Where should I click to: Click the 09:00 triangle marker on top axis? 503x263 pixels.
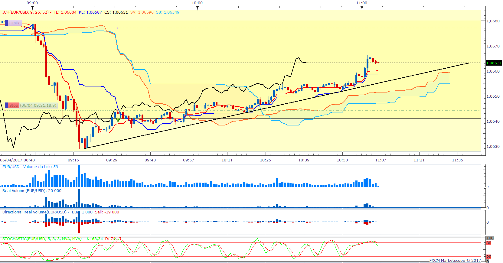[32, 8]
